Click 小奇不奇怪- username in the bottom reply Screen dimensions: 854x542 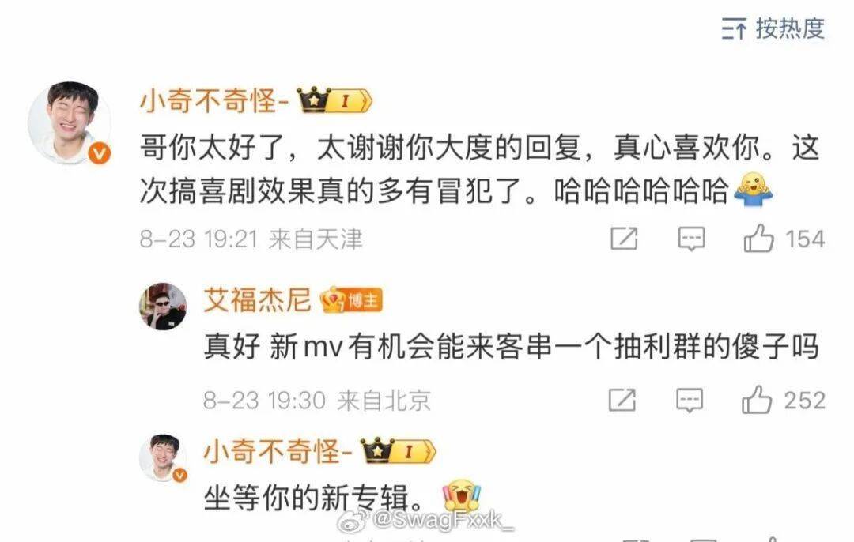[x=278, y=451]
